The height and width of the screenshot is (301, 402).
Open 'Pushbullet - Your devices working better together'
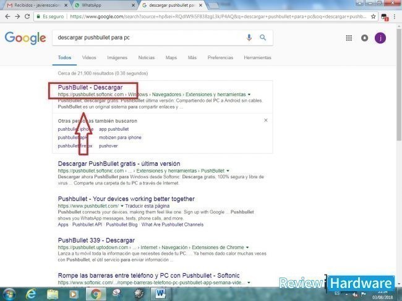[x=126, y=199]
